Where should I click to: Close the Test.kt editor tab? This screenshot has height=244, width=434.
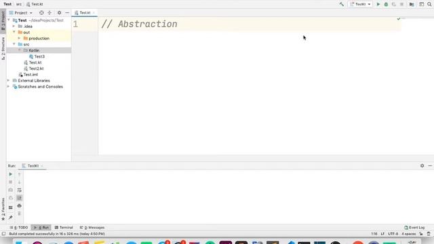pos(94,13)
